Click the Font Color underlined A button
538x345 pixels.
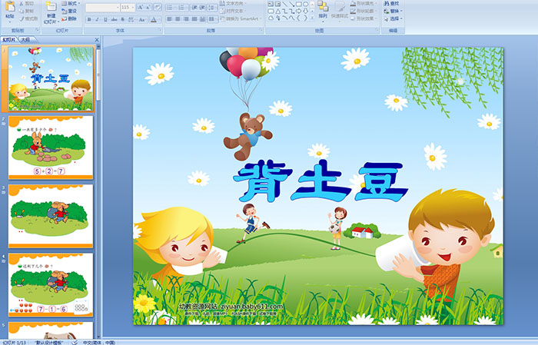[155, 19]
